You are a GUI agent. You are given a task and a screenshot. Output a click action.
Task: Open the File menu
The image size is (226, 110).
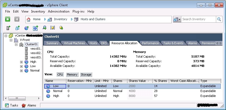pyautogui.click(x=7, y=11)
